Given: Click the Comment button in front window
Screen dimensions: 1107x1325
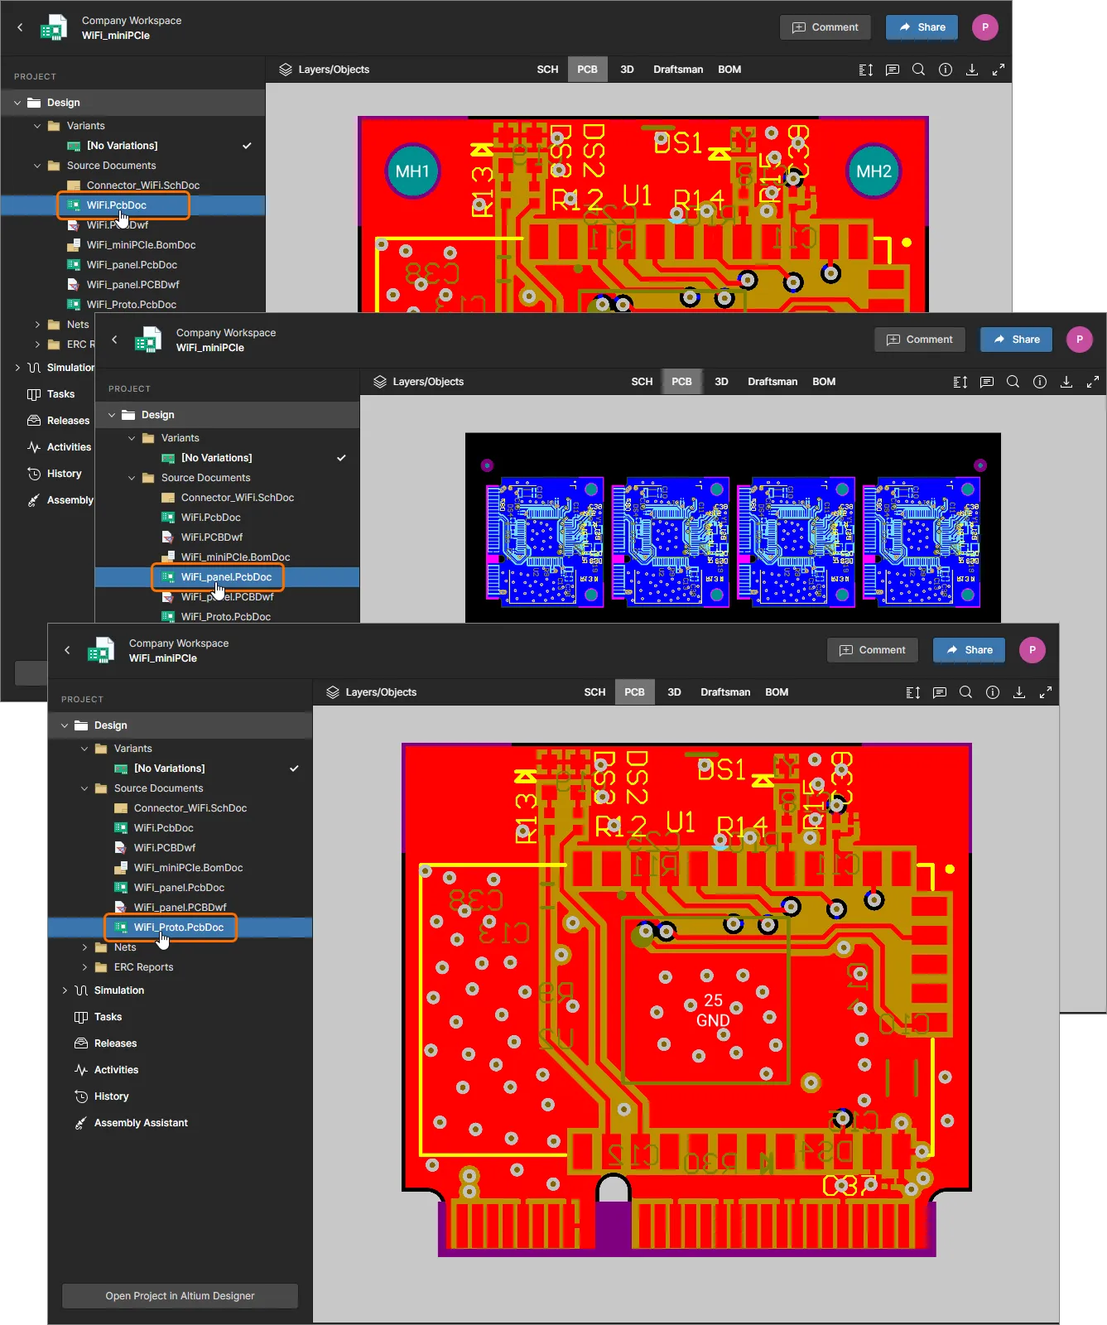Looking at the screenshot, I should [874, 650].
